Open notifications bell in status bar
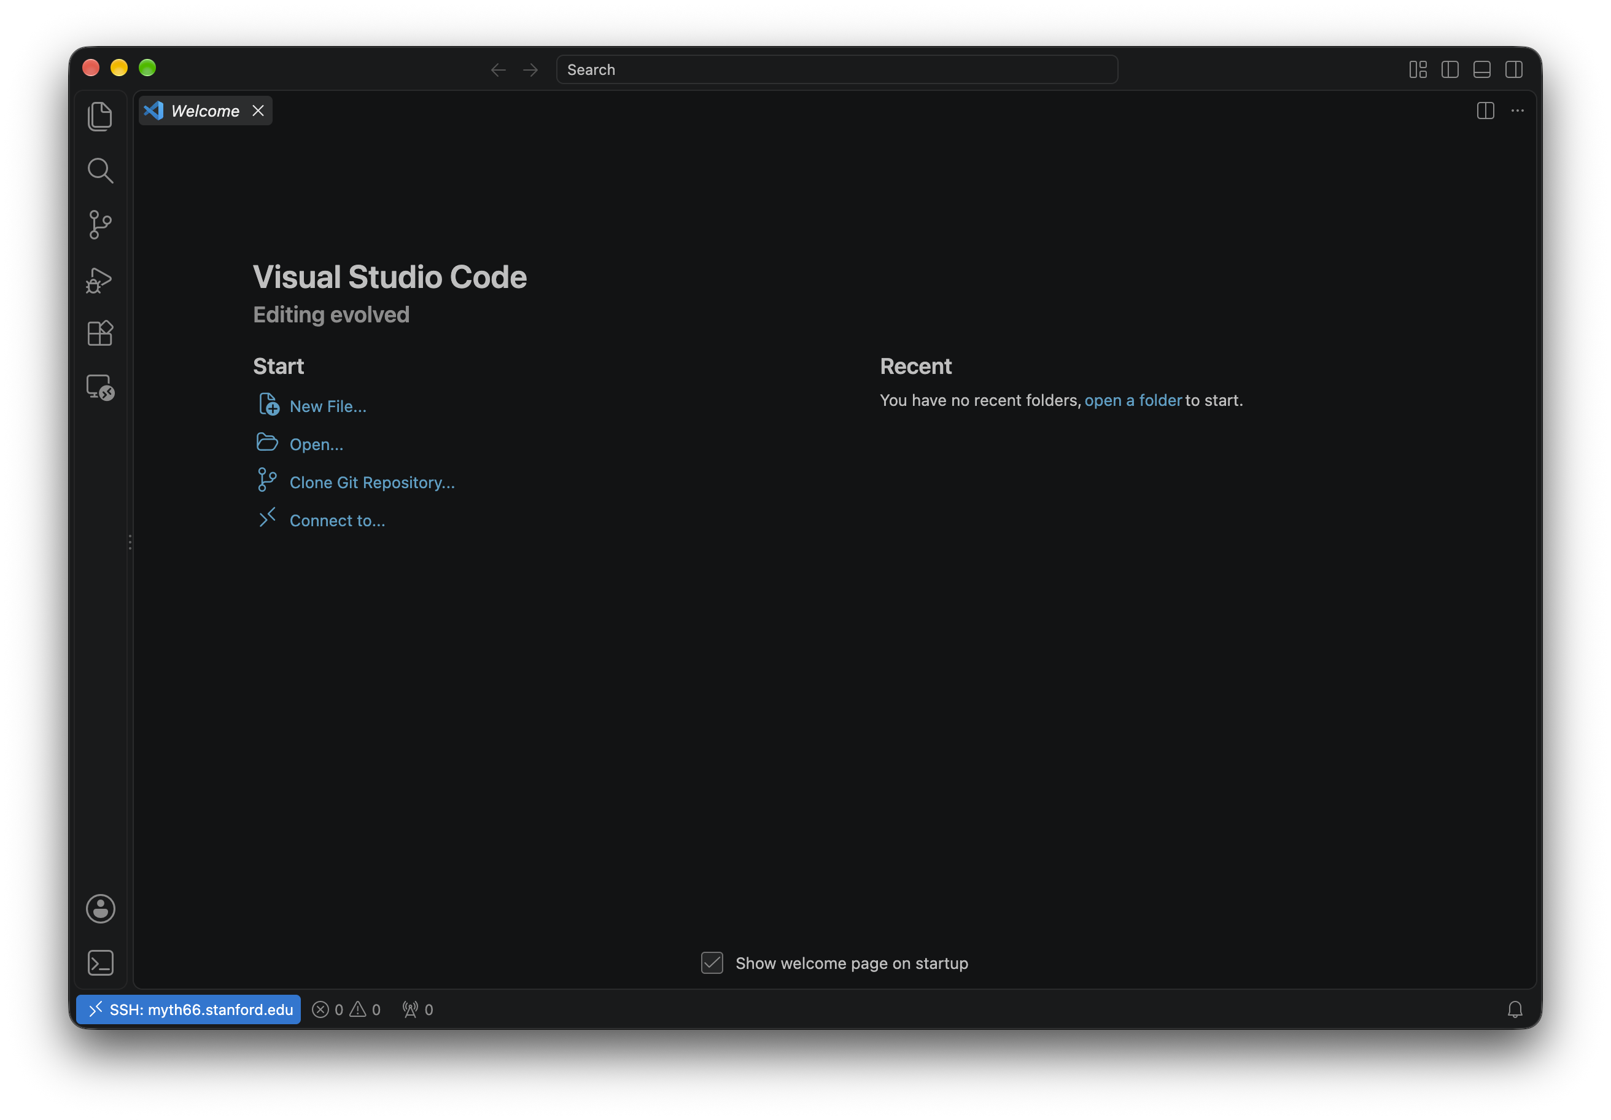The height and width of the screenshot is (1120, 1611). (1515, 1009)
